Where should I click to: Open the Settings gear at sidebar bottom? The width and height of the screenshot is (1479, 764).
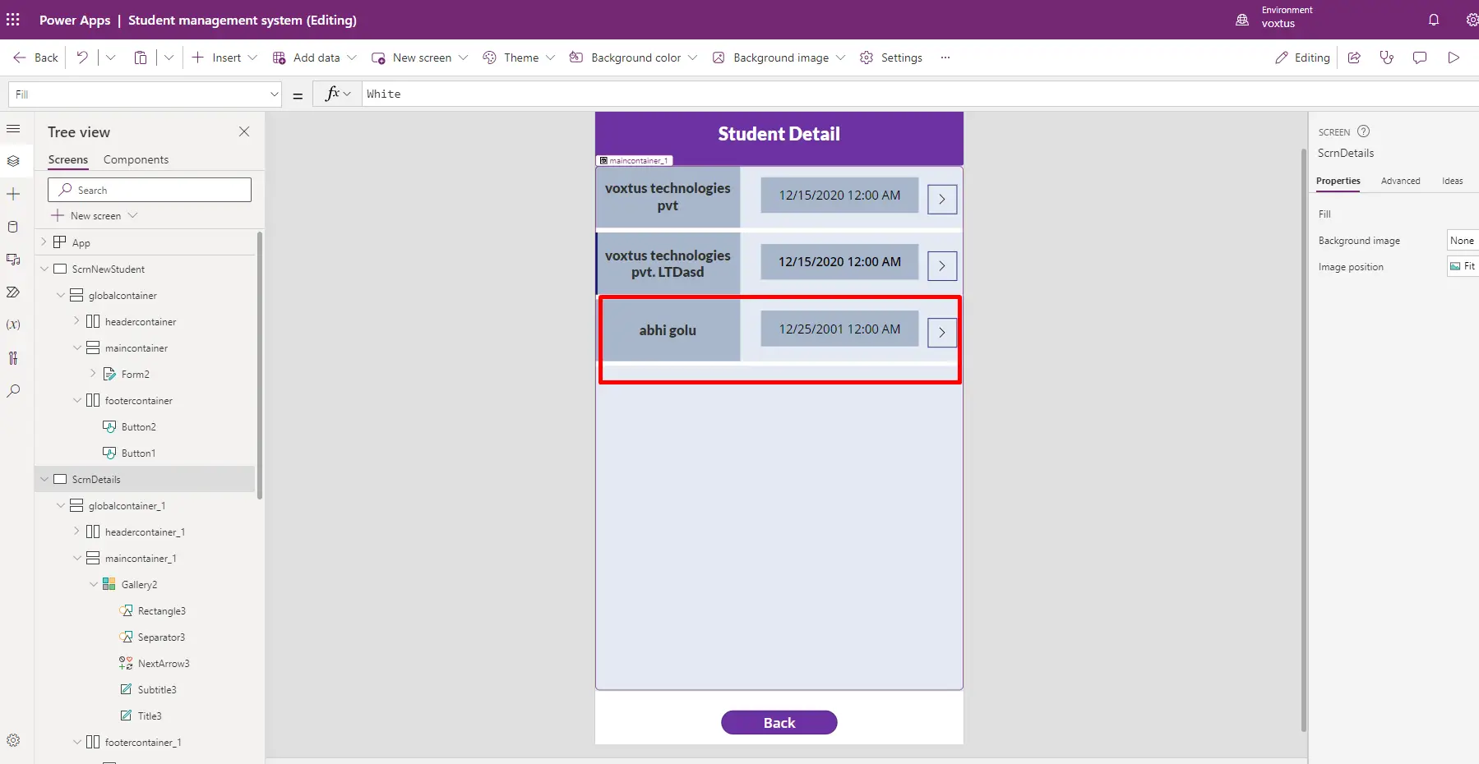(x=13, y=740)
